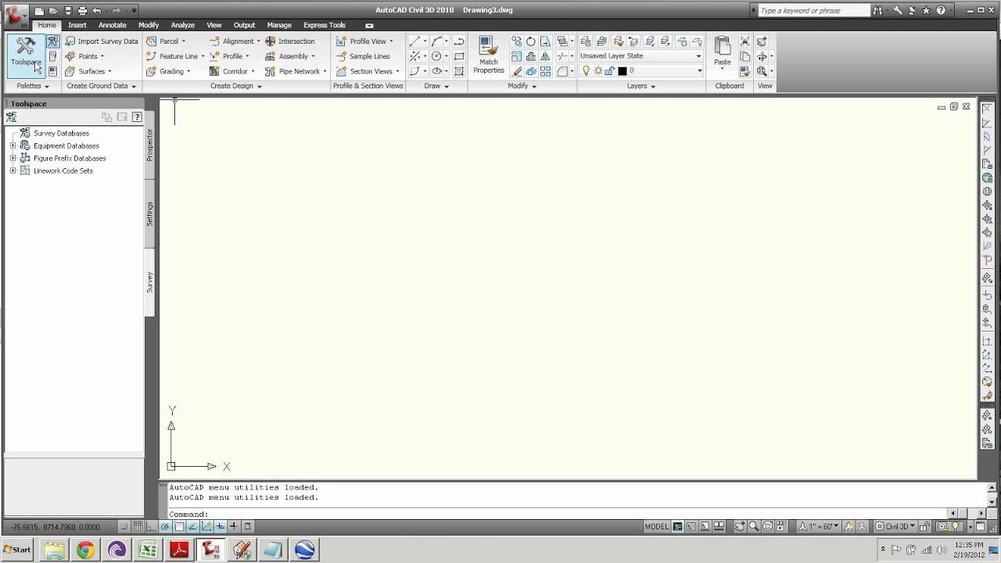Open the Manage ribbon tab

point(279,25)
